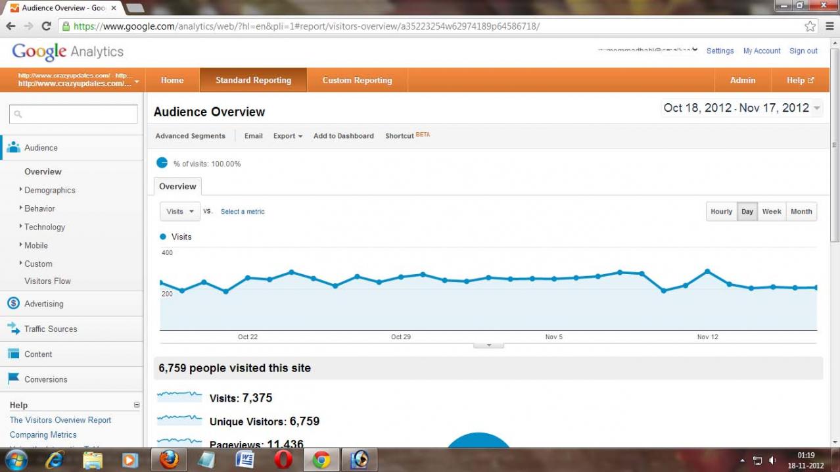Open the Help tab
This screenshot has height=472, width=840.
coord(800,80)
